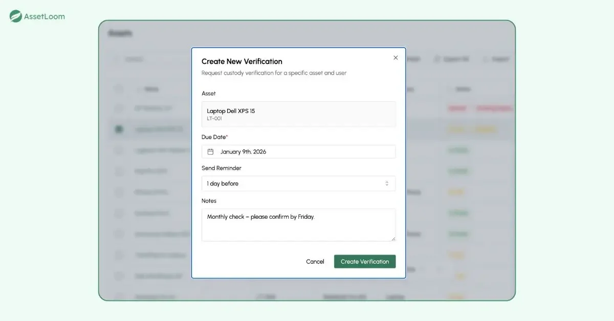
Task: Click inside the Notes text area
Action: (298, 224)
